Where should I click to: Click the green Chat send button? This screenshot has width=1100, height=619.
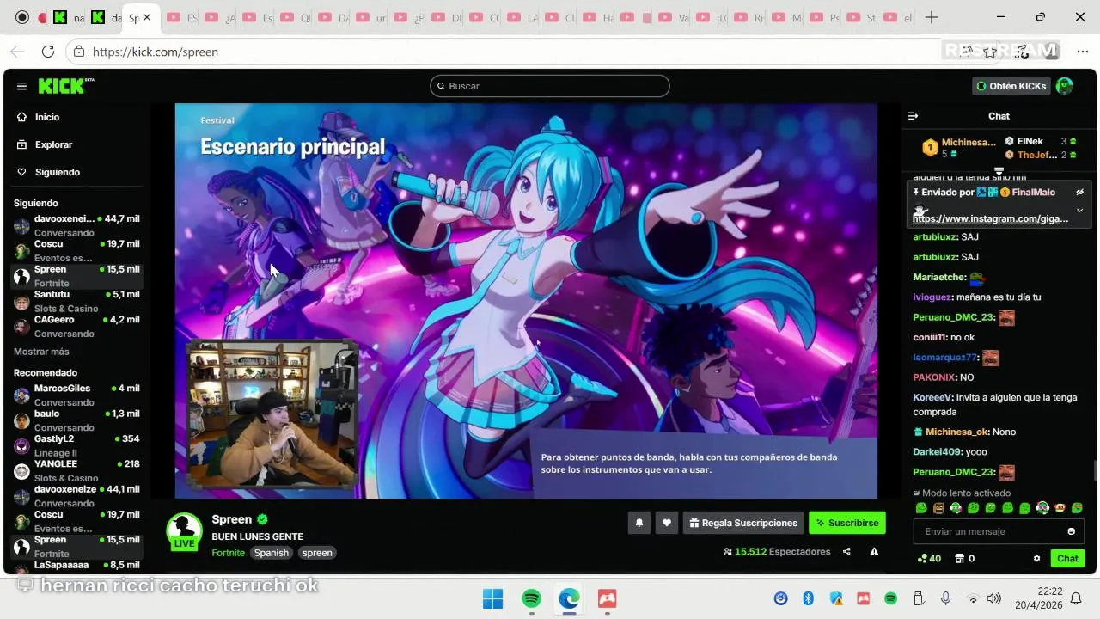pyautogui.click(x=1067, y=558)
